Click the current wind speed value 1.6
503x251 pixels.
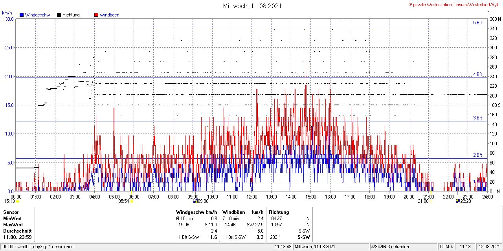tap(214, 237)
